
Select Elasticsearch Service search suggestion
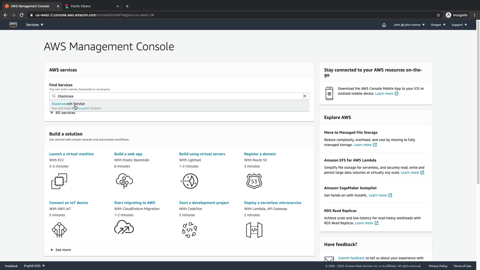point(68,104)
